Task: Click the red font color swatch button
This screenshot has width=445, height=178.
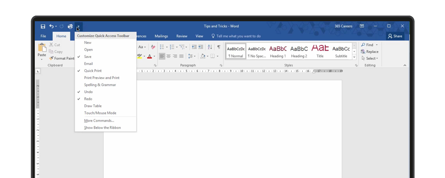Action: click(150, 56)
